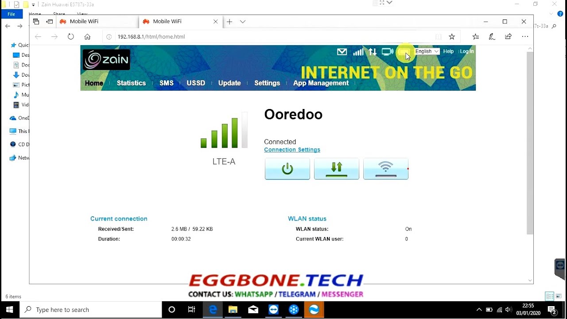The height and width of the screenshot is (319, 567).
Task: Click the taskbar search box
Action: click(x=91, y=310)
